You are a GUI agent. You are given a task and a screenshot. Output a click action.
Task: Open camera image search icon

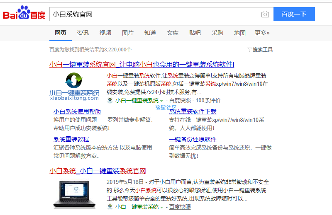265,14
